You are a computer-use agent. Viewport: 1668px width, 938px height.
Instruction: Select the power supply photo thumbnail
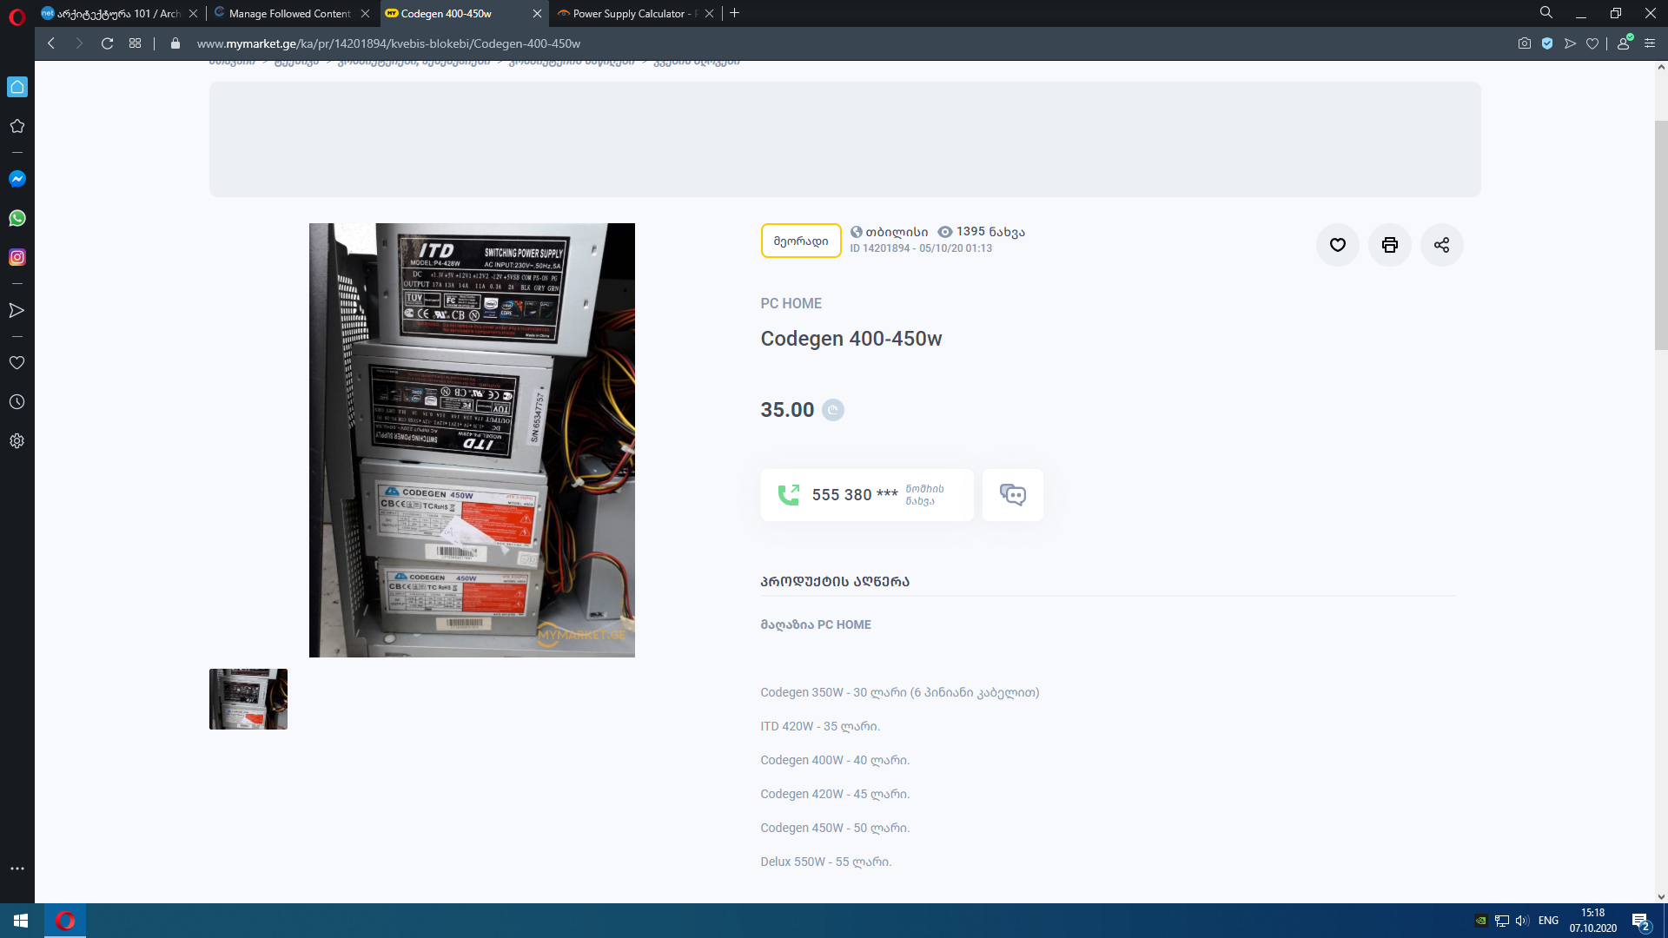tap(248, 699)
